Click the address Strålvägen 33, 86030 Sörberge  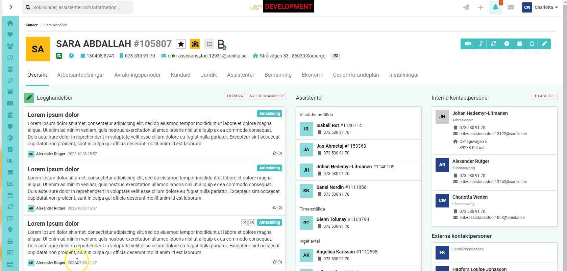[x=292, y=56]
